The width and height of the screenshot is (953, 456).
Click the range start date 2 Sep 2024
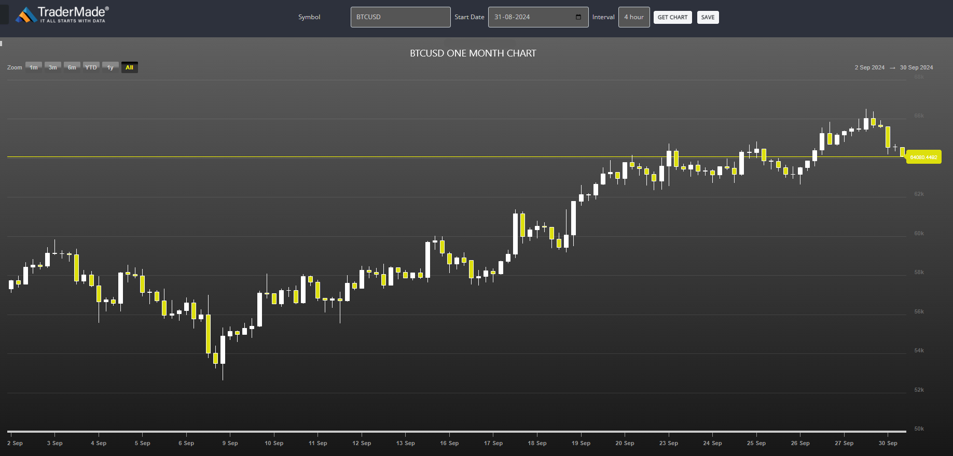pos(869,67)
